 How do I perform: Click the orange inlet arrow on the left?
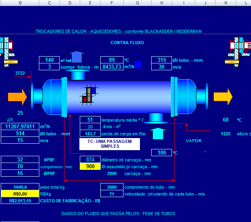pos(17,96)
